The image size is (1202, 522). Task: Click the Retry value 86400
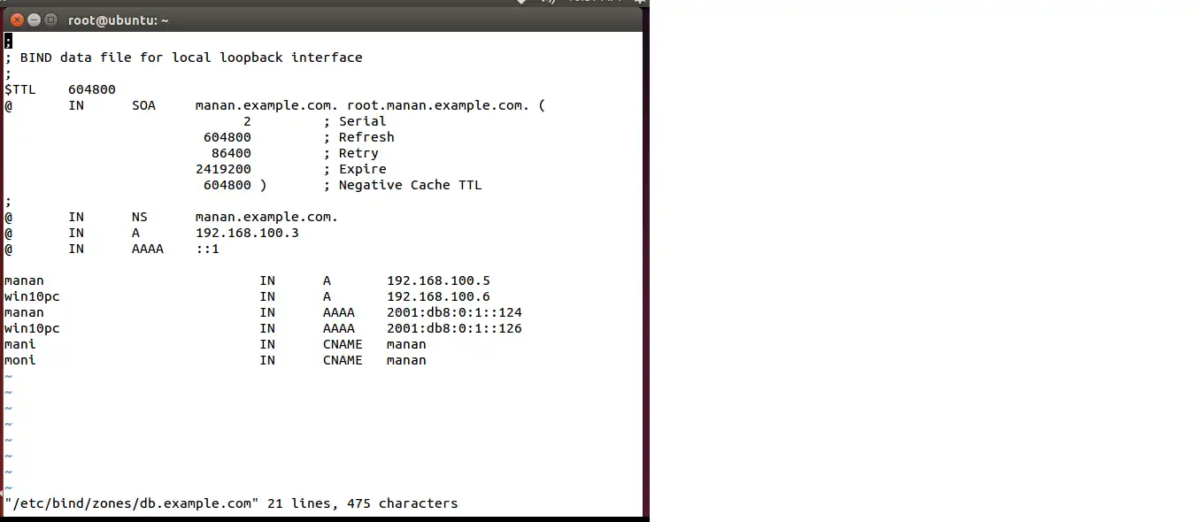(231, 153)
